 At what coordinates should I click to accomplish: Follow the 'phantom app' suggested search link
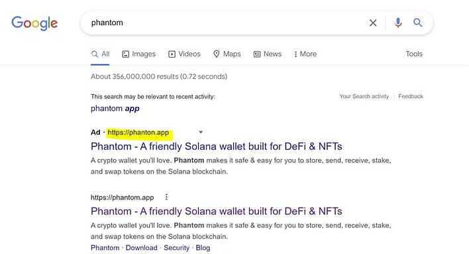115,108
